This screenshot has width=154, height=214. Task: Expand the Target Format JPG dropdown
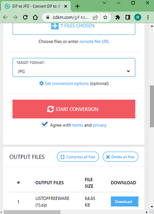click(74, 67)
